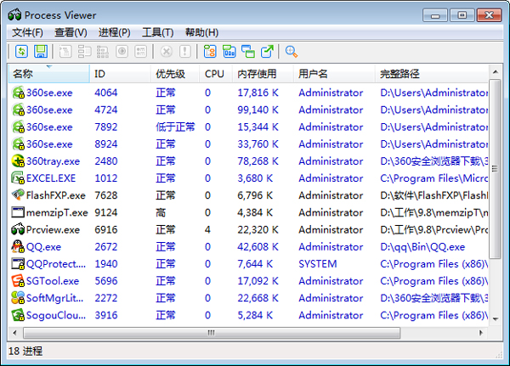Sort by the CPU column header
Viewport: 510px width, 366px height.
tap(216, 74)
